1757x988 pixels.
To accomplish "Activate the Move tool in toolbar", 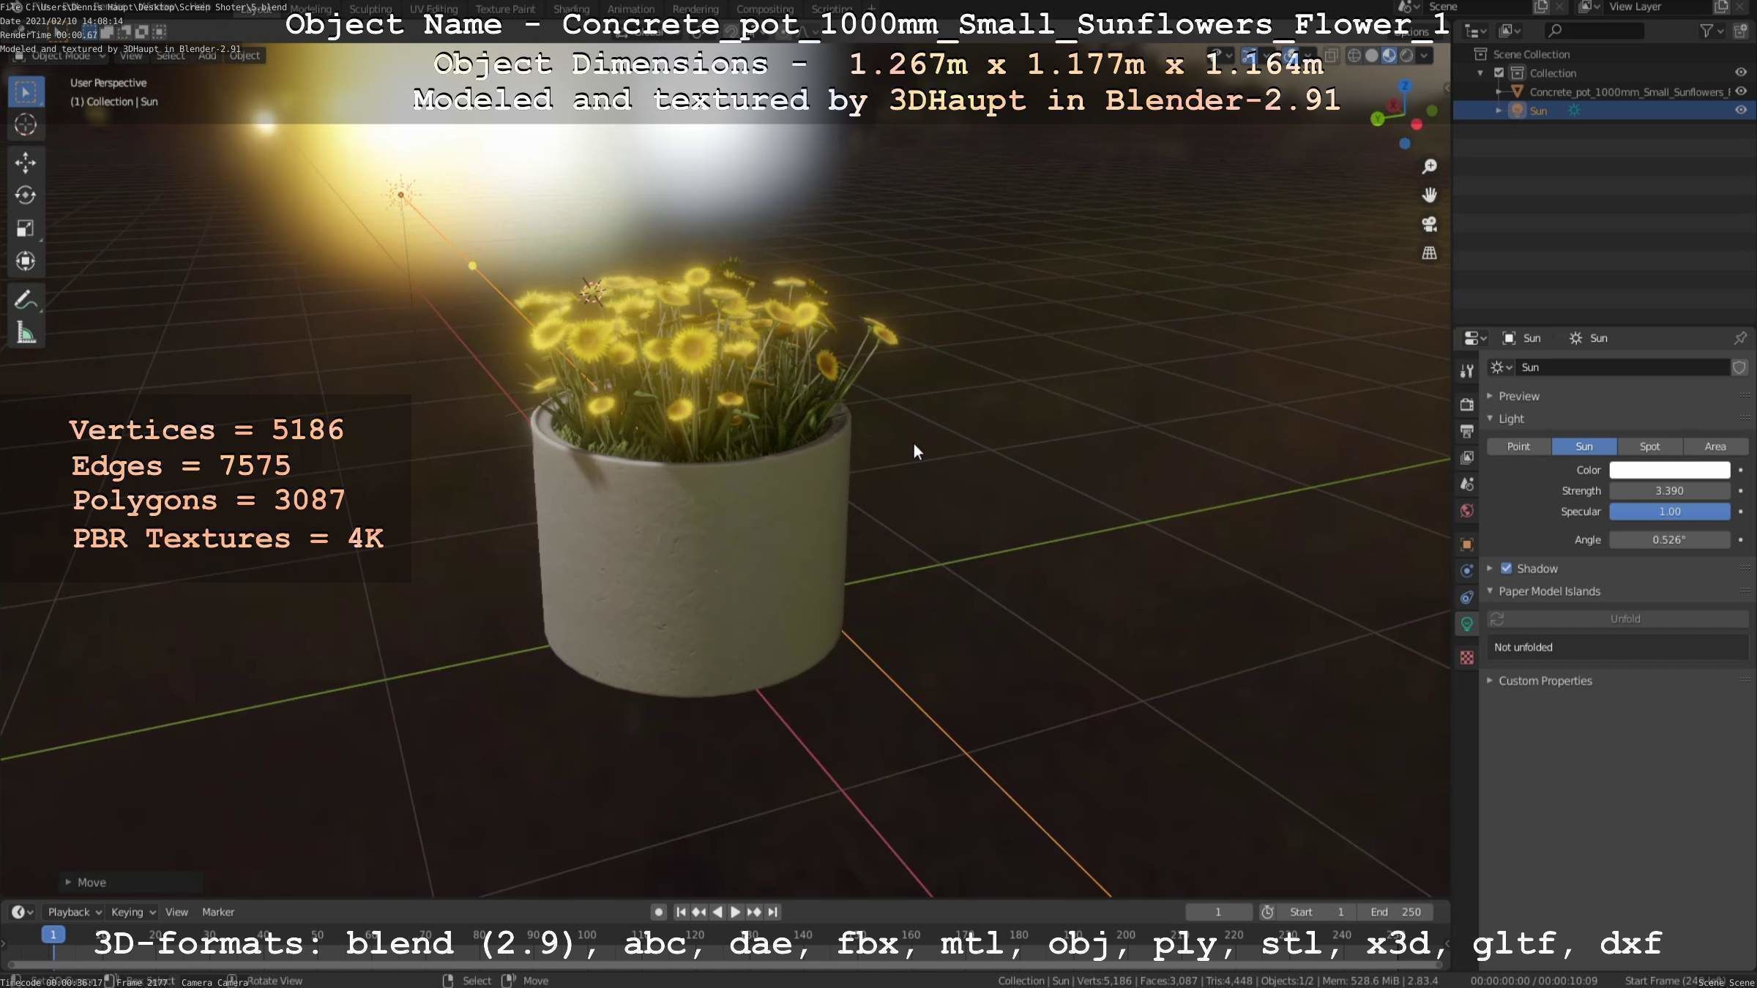I will [x=26, y=162].
